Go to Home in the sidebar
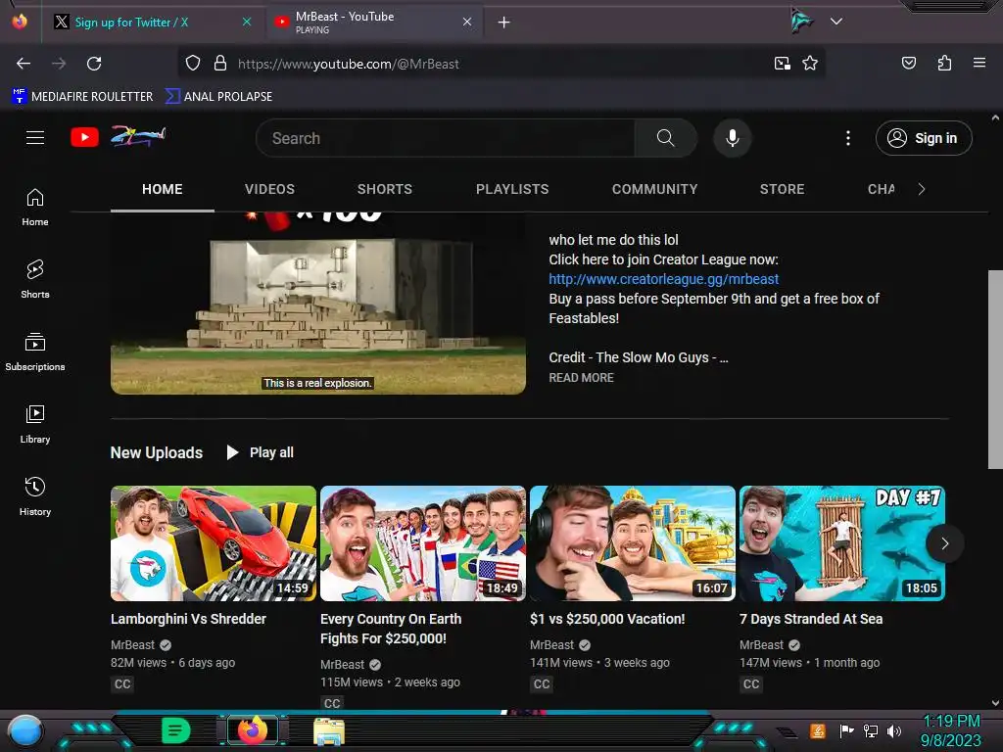Viewport: 1003px width, 752px height. point(35,208)
